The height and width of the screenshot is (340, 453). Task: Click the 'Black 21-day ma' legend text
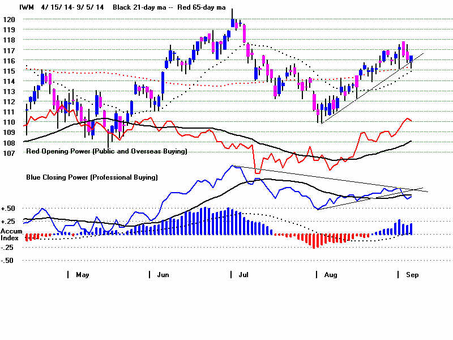coord(139,7)
